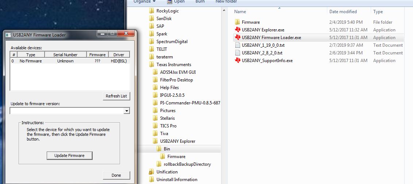The width and height of the screenshot is (413, 184).
Task: Click the Unknown serial number cell
Action: (x=65, y=61)
